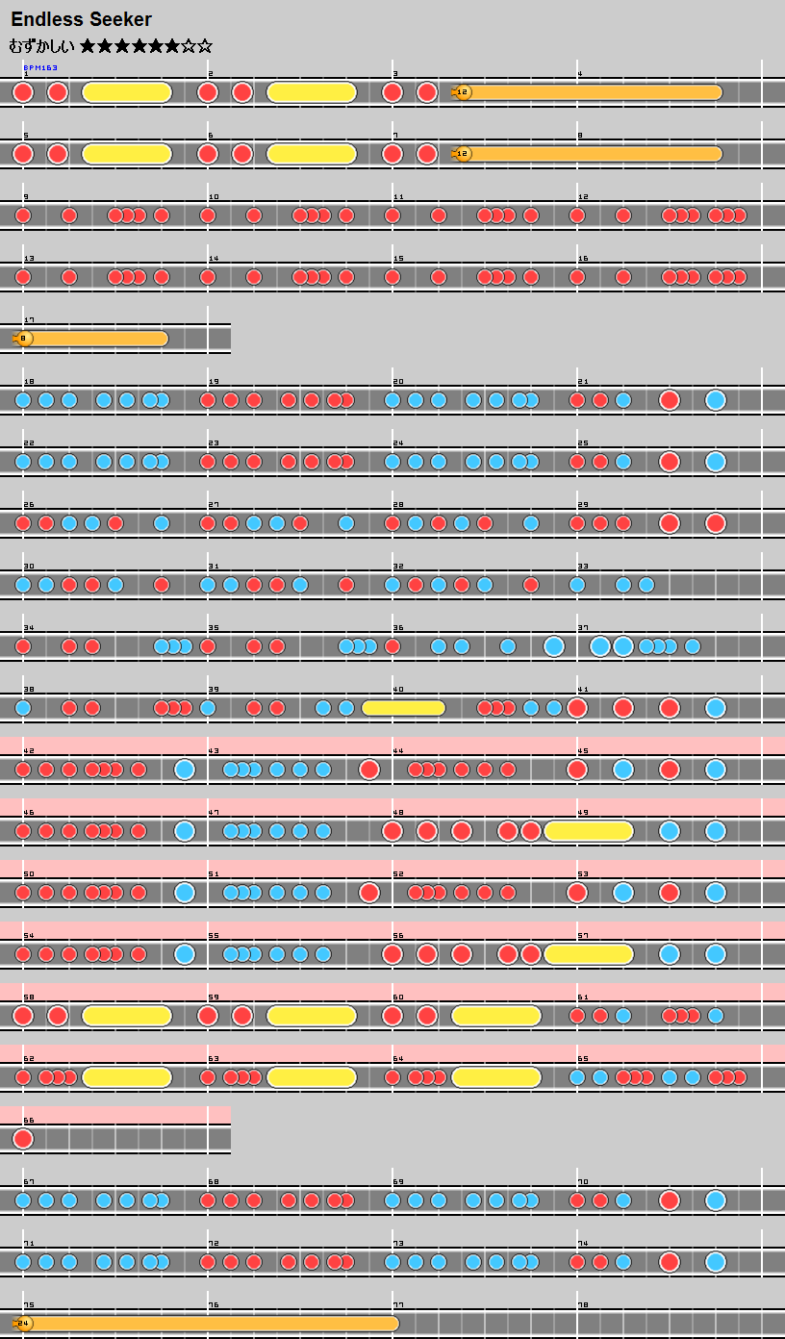Viewport: 785px width, 1339px height.
Task: Click the balloon note in measure 7
Action: pos(463,154)
